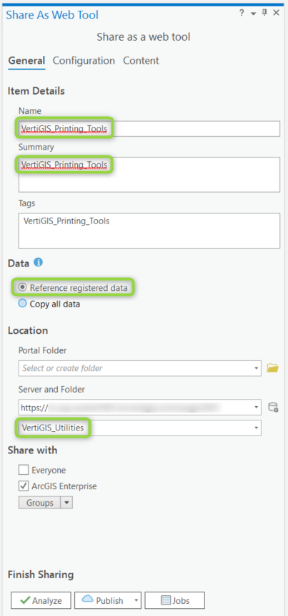Switch to the Content tab
Image resolution: width=288 pixels, height=616 pixels.
click(x=141, y=60)
